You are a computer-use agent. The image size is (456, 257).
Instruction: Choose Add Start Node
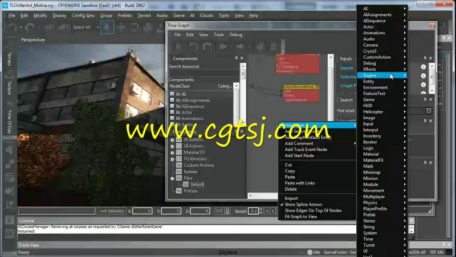click(x=299, y=155)
